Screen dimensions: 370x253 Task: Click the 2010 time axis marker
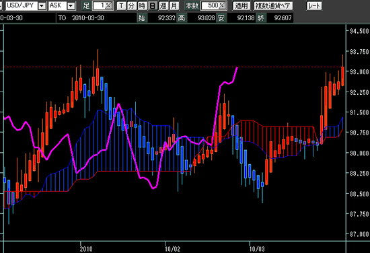86,249
